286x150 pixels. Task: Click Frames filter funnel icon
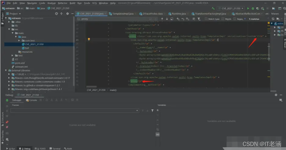152,110
